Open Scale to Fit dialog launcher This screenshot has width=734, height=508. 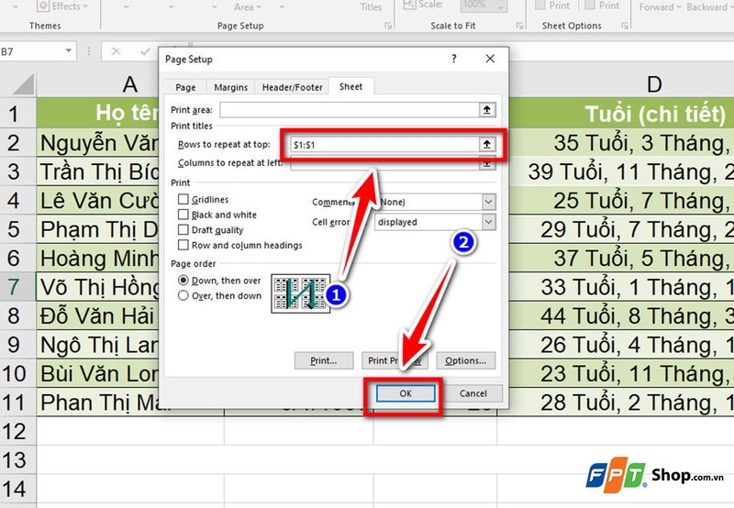tap(519, 26)
